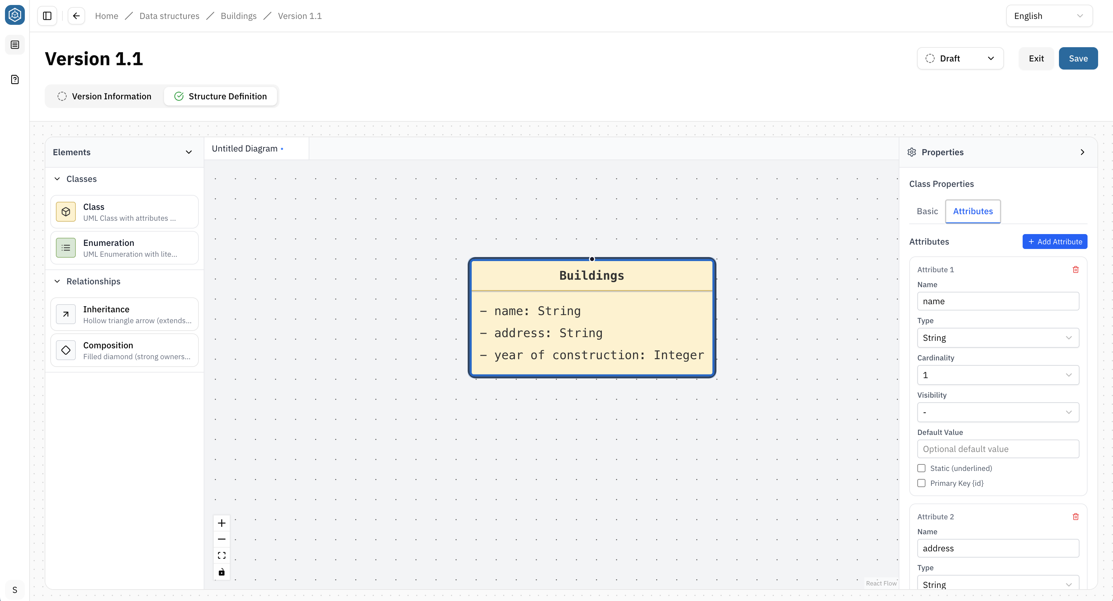Open the list page sidebar icon
The height and width of the screenshot is (601, 1113).
[15, 45]
